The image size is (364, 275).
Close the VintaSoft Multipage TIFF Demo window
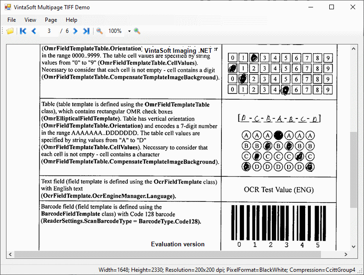pos(353,7)
